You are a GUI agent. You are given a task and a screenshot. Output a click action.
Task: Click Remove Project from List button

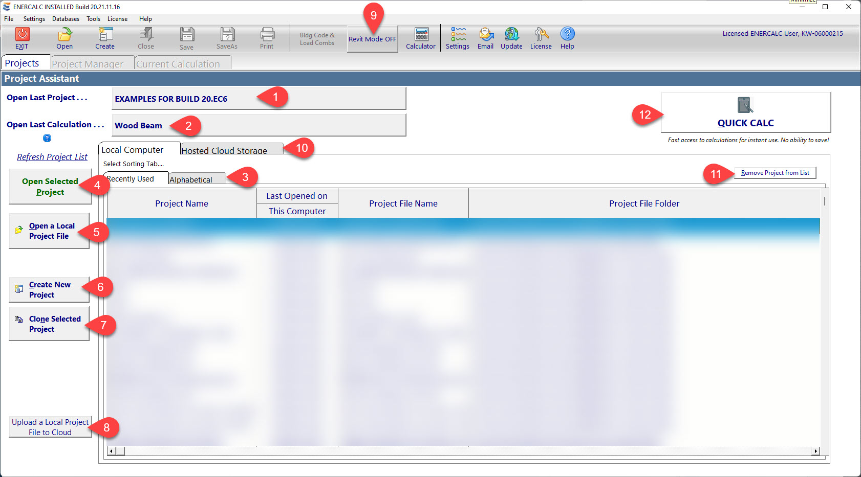click(x=775, y=173)
